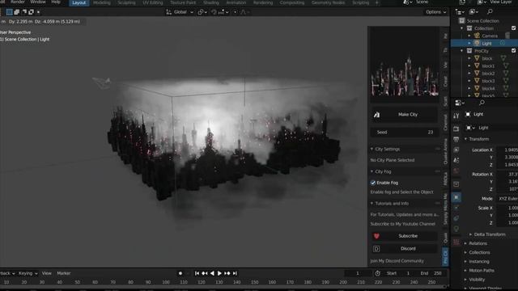Play the animation forward
This screenshot has height=291, width=518.
[x=219, y=273]
